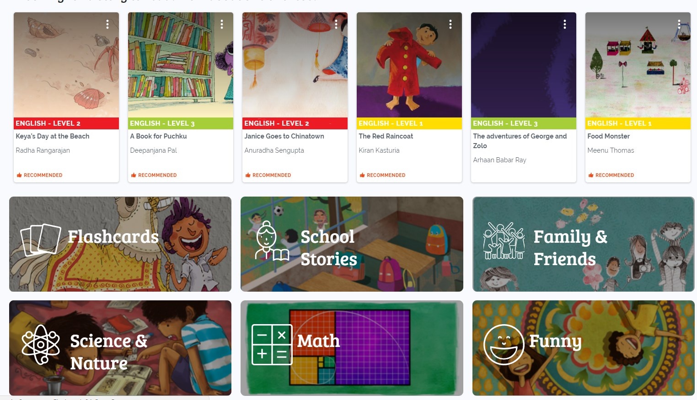The height and width of the screenshot is (400, 697).
Task: Click the English Level 3 label on George and Zolo
Action: pos(505,123)
